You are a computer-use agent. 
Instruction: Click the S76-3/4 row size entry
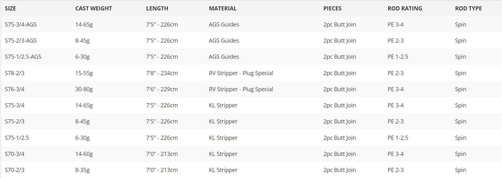click(15, 89)
